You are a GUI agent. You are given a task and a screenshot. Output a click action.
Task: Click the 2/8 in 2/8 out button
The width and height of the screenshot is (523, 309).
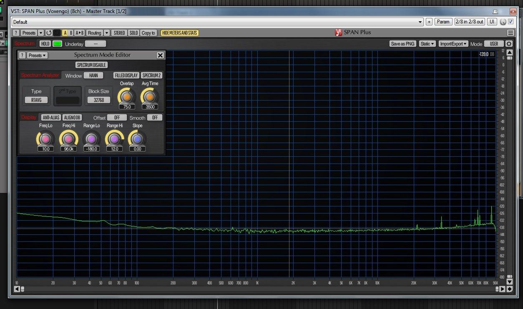pyautogui.click(x=470, y=22)
